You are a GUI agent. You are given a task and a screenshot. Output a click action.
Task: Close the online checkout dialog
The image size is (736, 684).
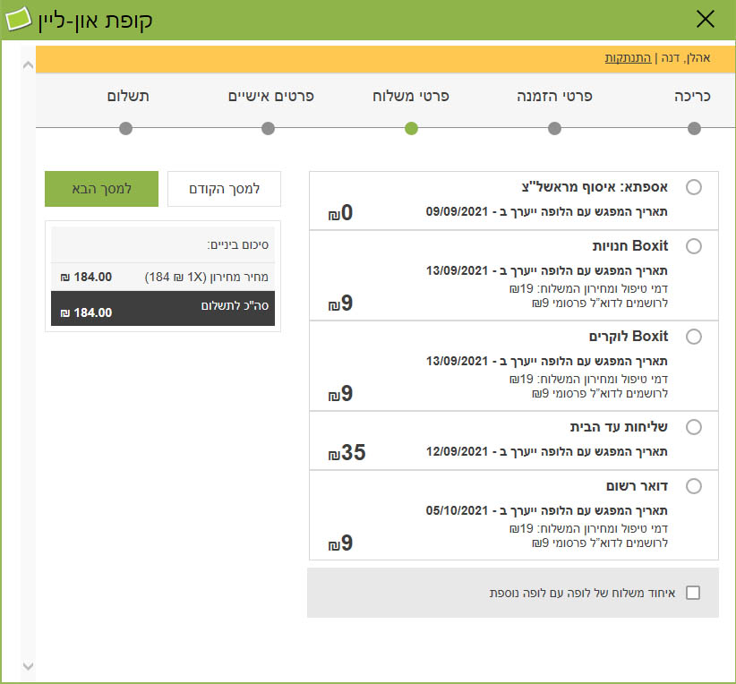705,19
